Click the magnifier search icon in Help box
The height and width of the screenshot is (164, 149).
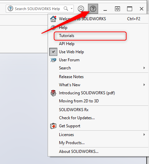[66, 8]
